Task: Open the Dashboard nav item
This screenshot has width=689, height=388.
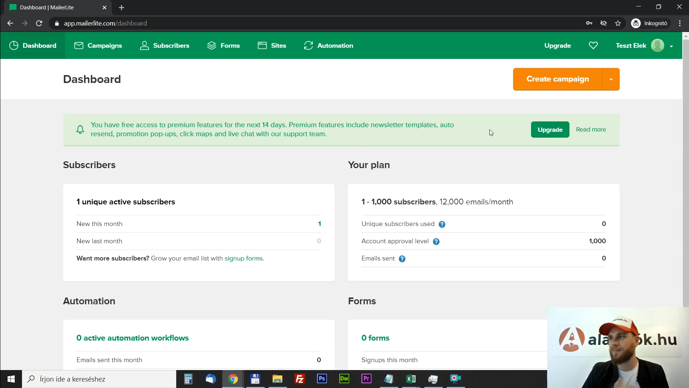Action: pos(33,46)
